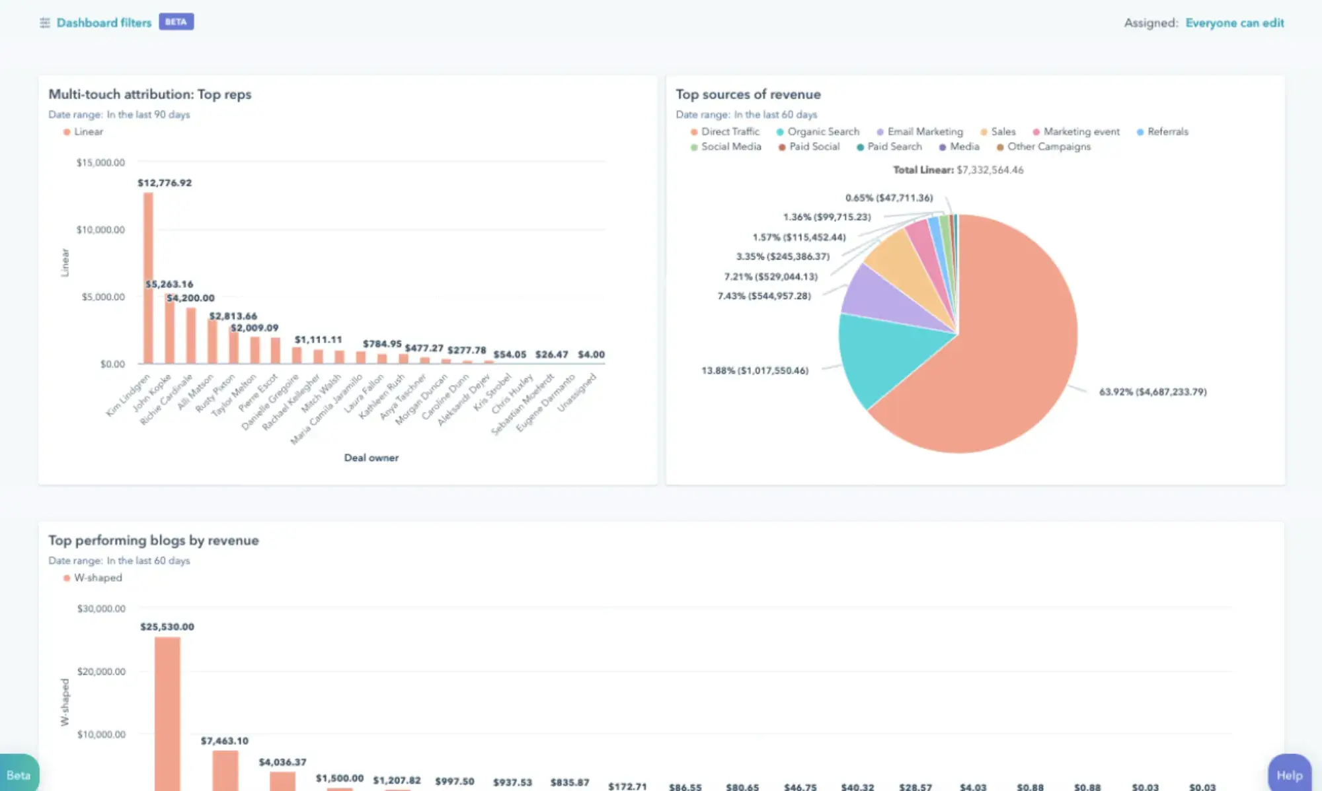Click the Kim Lindgren axis label
The height and width of the screenshot is (791, 1322).
pyautogui.click(x=128, y=395)
